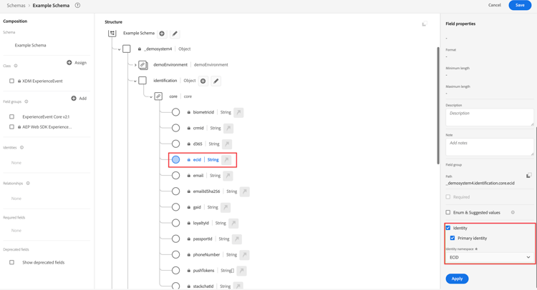Enable the Enum & Suggested values checkbox
537x290 pixels.
pos(448,212)
